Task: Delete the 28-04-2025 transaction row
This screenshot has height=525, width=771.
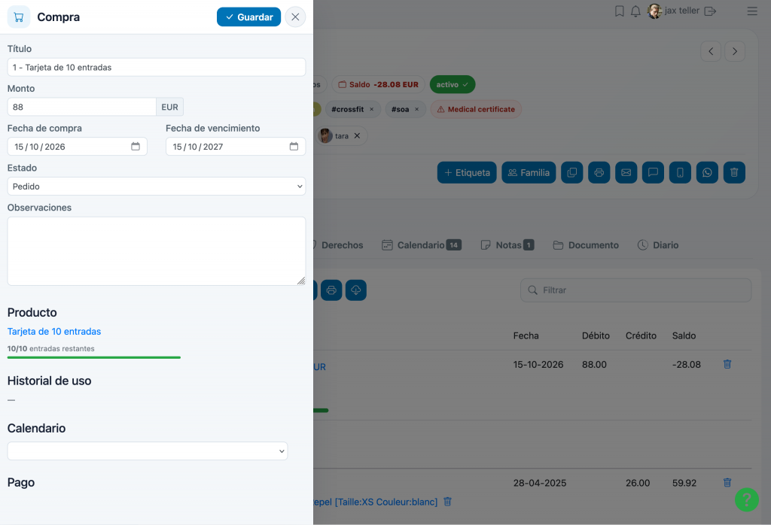Action: pos(727,482)
